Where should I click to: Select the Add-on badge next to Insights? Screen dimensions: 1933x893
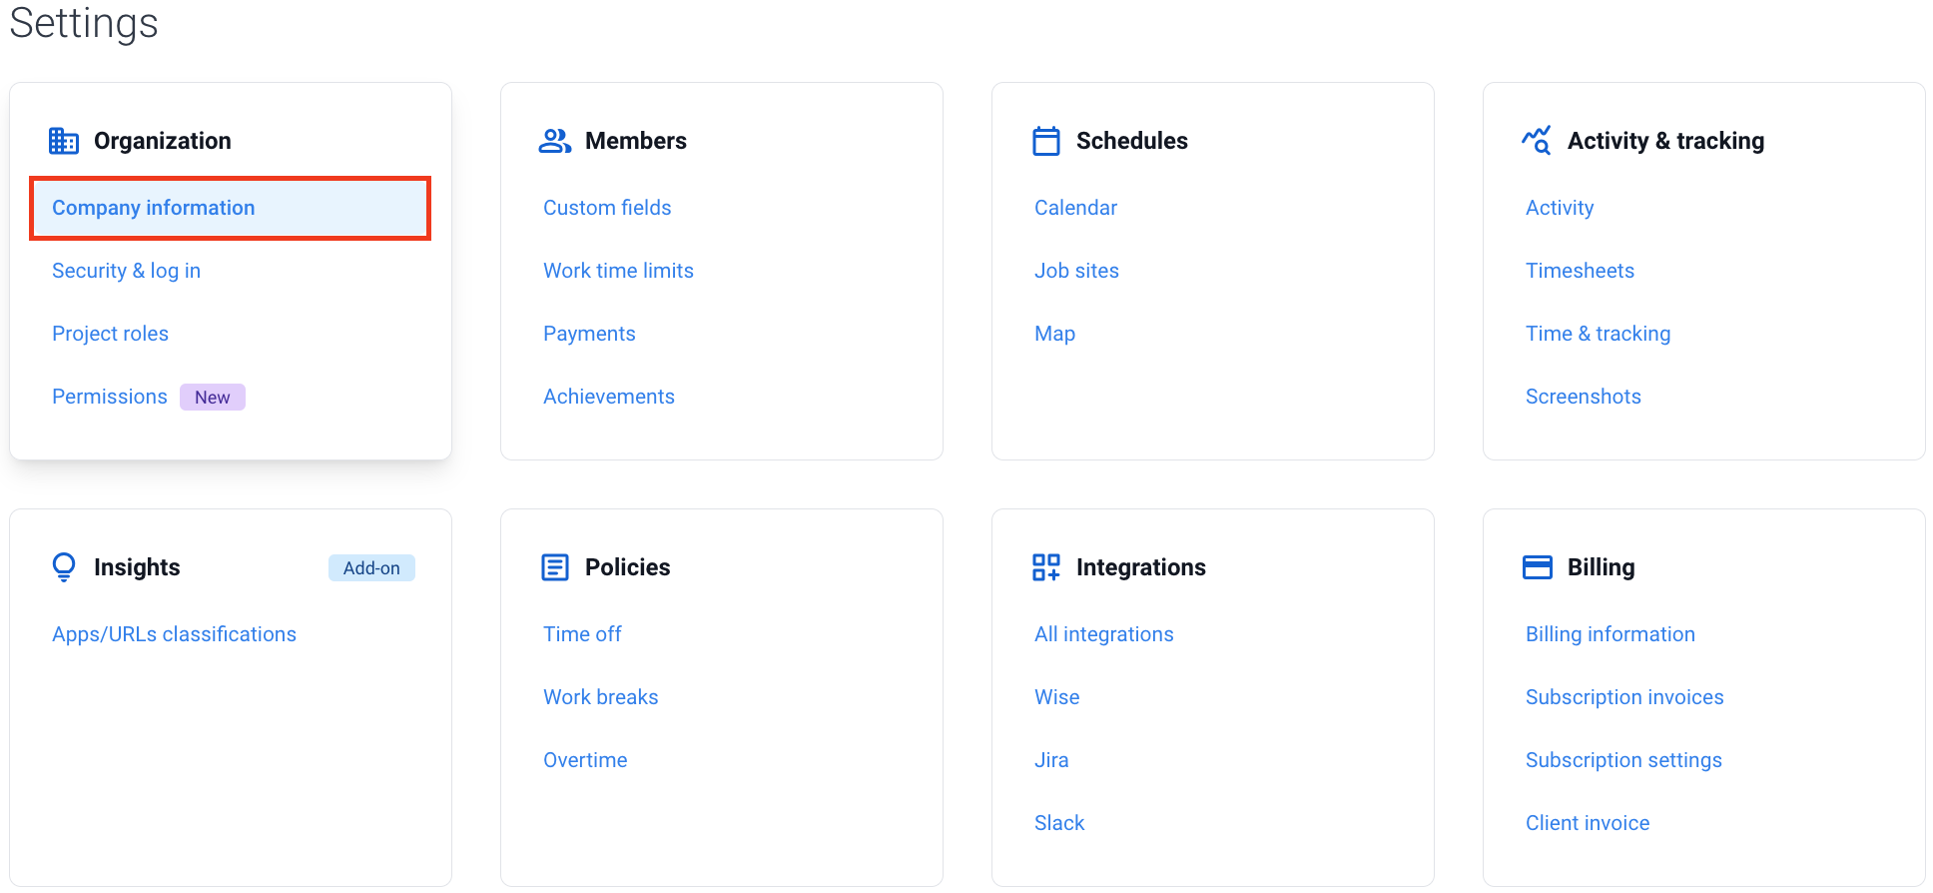coord(371,568)
